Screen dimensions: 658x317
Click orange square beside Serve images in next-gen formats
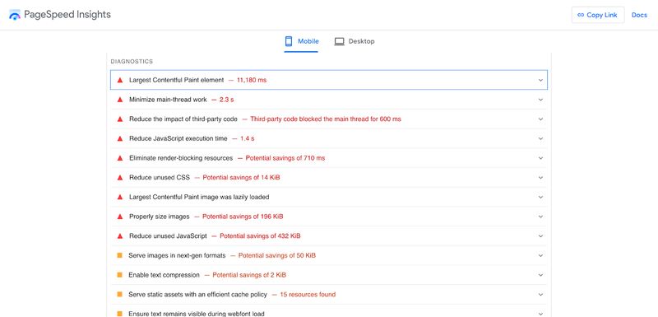pos(119,255)
